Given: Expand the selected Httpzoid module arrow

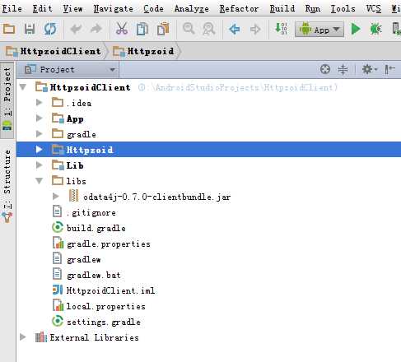Looking at the screenshot, I should pos(40,150).
